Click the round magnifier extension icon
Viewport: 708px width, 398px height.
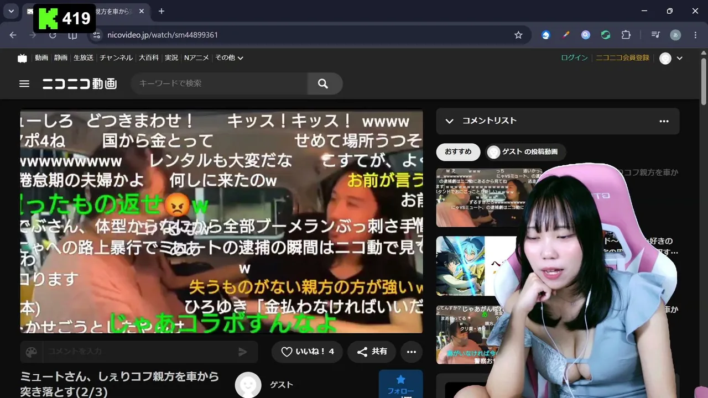pyautogui.click(x=586, y=35)
